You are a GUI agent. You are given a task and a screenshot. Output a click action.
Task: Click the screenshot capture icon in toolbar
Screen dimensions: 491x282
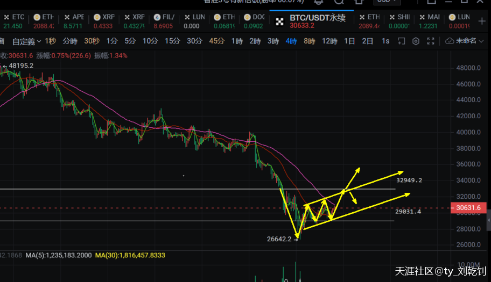pos(401,41)
